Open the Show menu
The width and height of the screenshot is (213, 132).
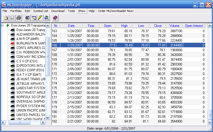[x=82, y=11]
